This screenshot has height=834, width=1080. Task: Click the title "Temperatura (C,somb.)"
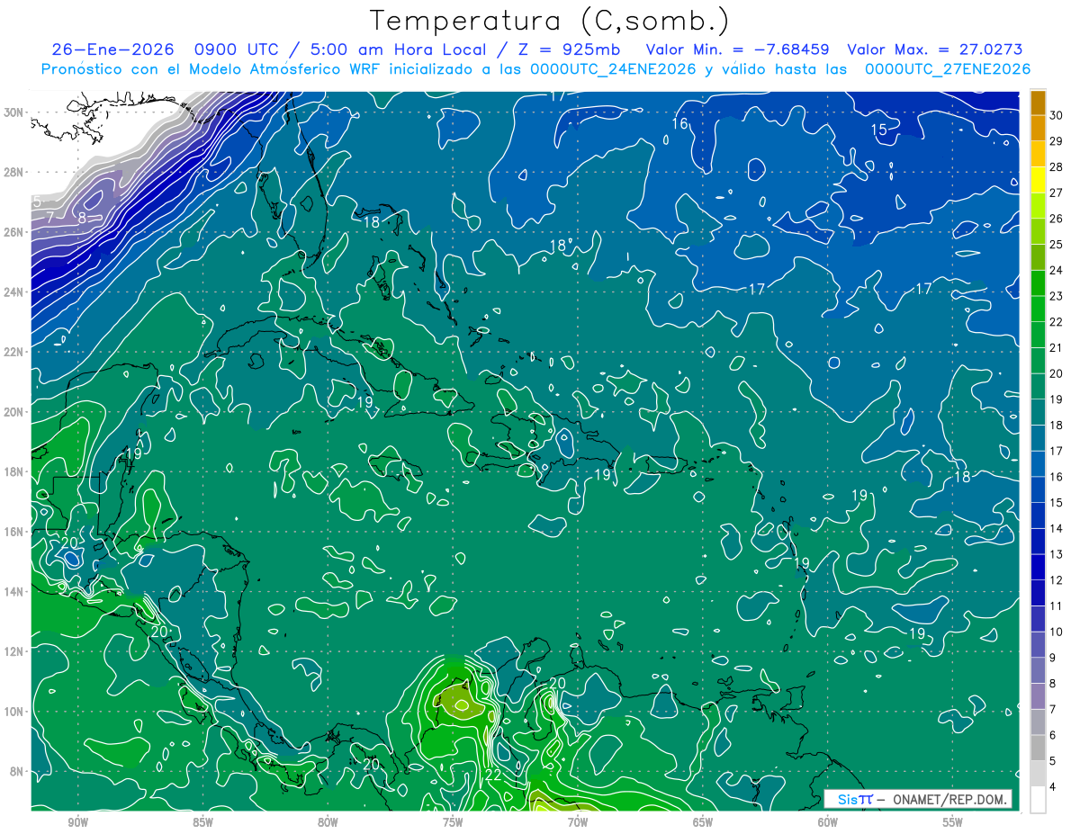pyautogui.click(x=549, y=20)
